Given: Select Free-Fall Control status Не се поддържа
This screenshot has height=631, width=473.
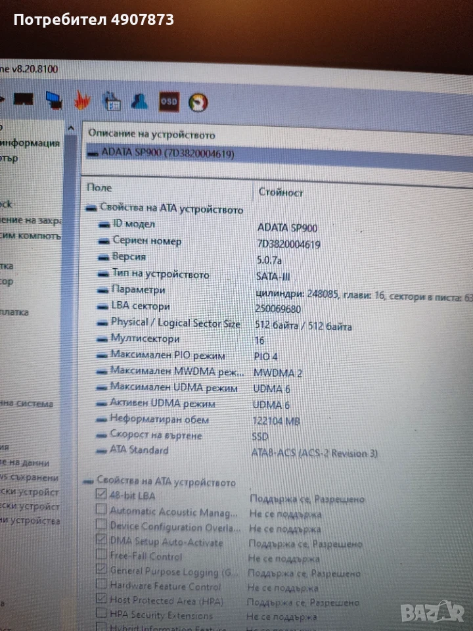Looking at the screenshot, I should tap(284, 558).
